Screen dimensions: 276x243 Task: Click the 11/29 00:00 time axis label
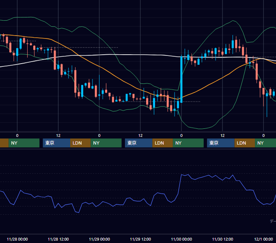99,239
